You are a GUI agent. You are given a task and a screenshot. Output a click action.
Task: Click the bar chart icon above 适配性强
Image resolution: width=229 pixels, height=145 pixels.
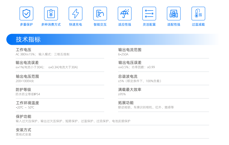174,13
